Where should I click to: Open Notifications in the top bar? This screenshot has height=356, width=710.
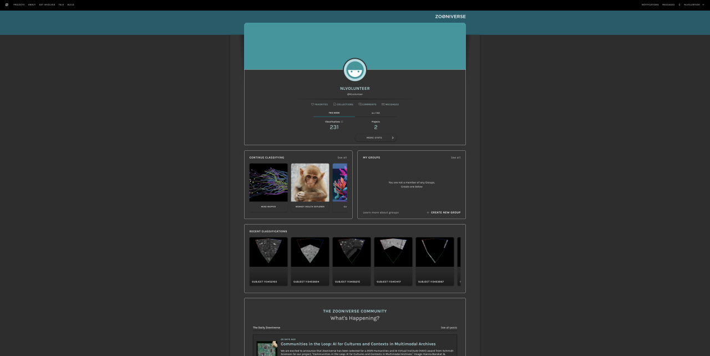click(650, 4)
